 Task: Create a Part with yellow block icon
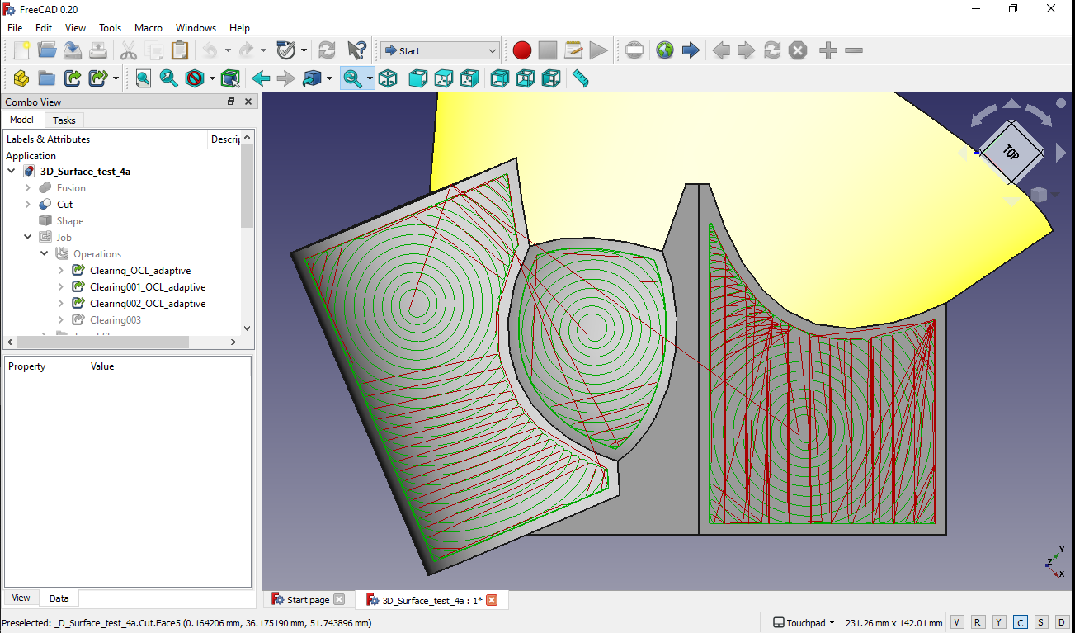point(21,78)
